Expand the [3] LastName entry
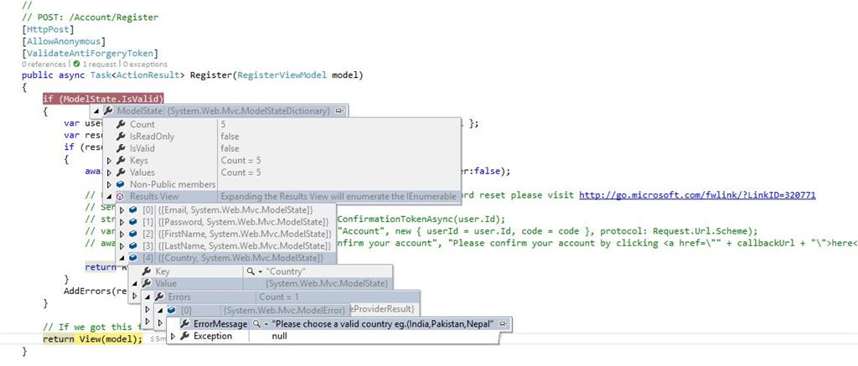 tap(122, 246)
